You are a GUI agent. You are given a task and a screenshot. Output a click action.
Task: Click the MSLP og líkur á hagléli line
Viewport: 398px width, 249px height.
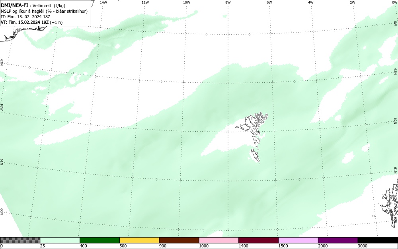(44, 11)
